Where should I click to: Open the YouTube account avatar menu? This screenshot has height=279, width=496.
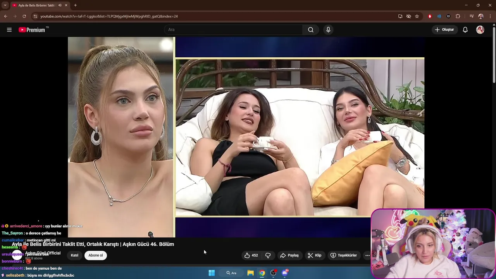[480, 30]
